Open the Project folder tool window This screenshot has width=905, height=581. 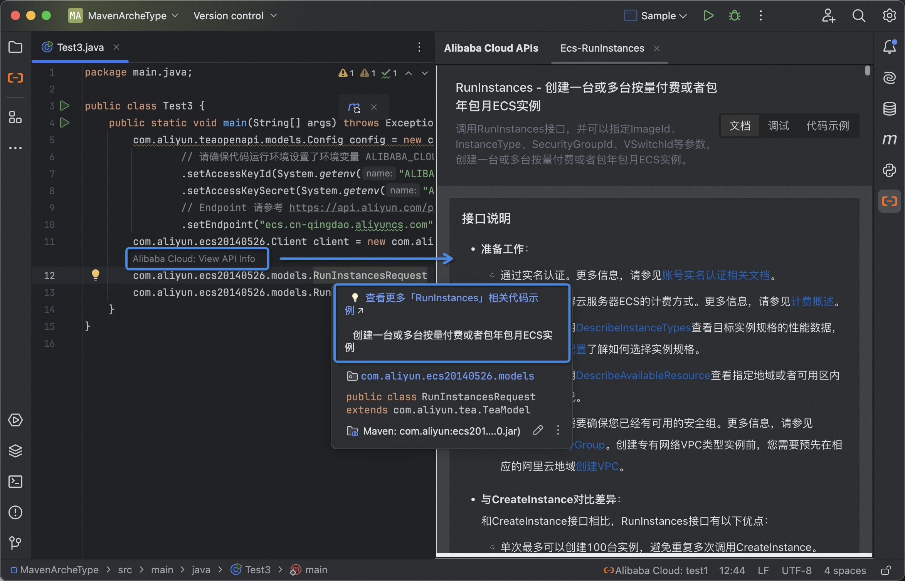tap(15, 47)
